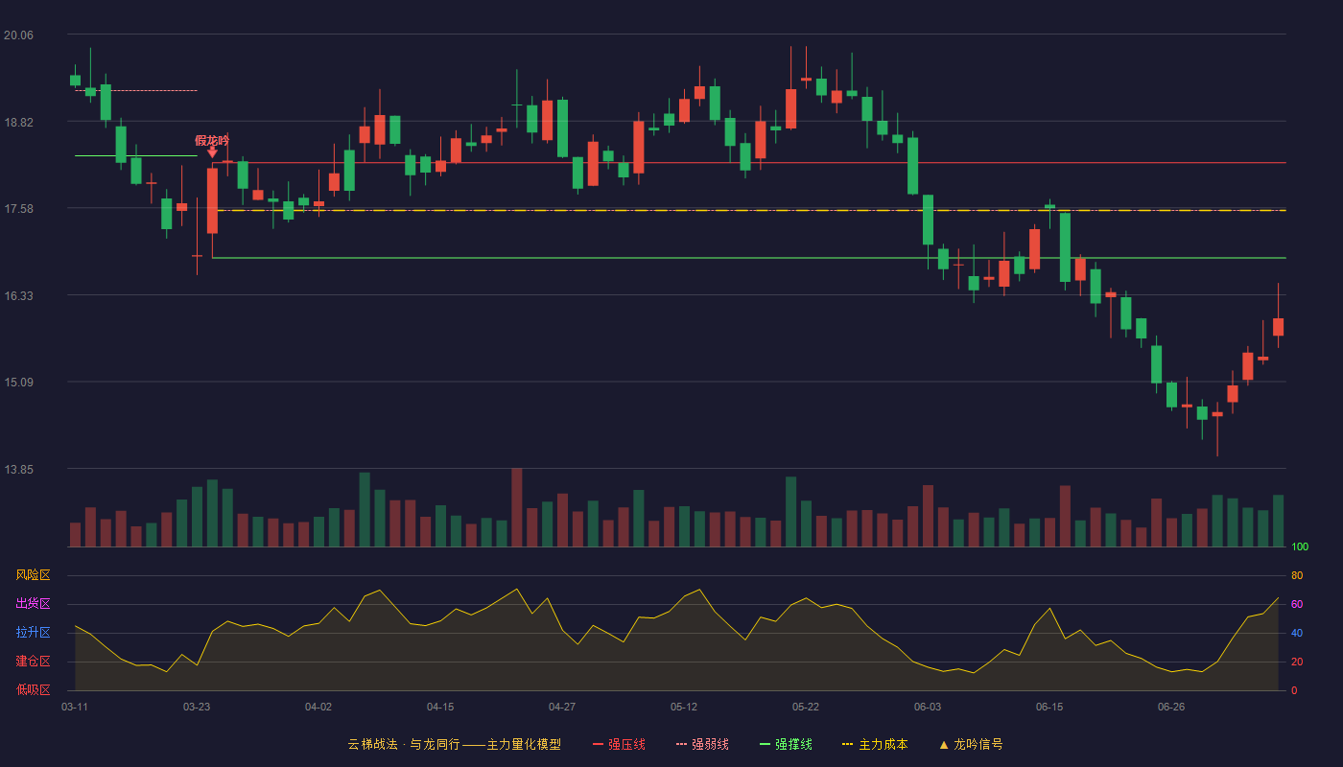This screenshot has width=1343, height=767.
Task: Click the 04-27 date label
Action: coord(562,707)
